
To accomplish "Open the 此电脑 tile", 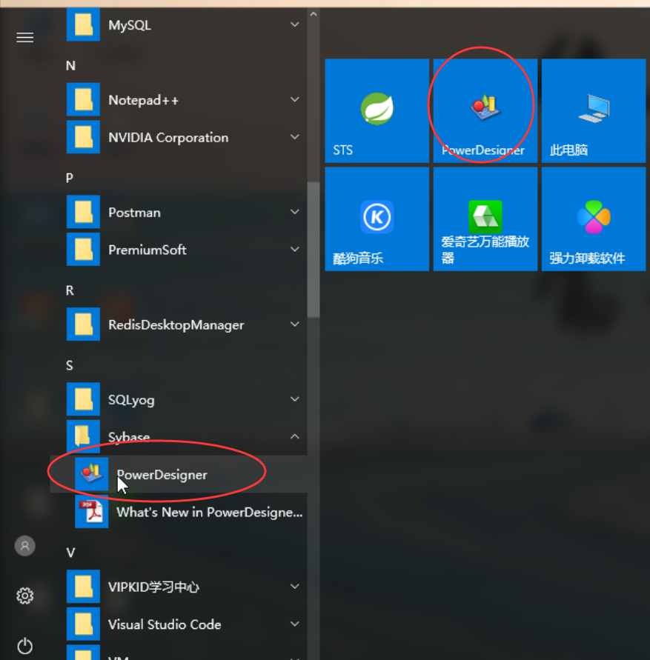I will pyautogui.click(x=594, y=110).
